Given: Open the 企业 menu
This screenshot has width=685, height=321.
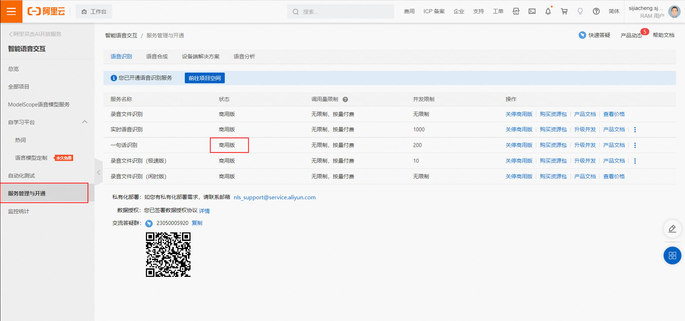Looking at the screenshot, I should [x=459, y=11].
